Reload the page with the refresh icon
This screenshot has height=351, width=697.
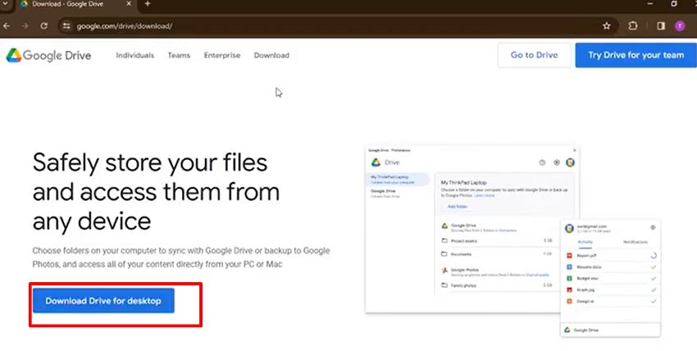coord(44,25)
